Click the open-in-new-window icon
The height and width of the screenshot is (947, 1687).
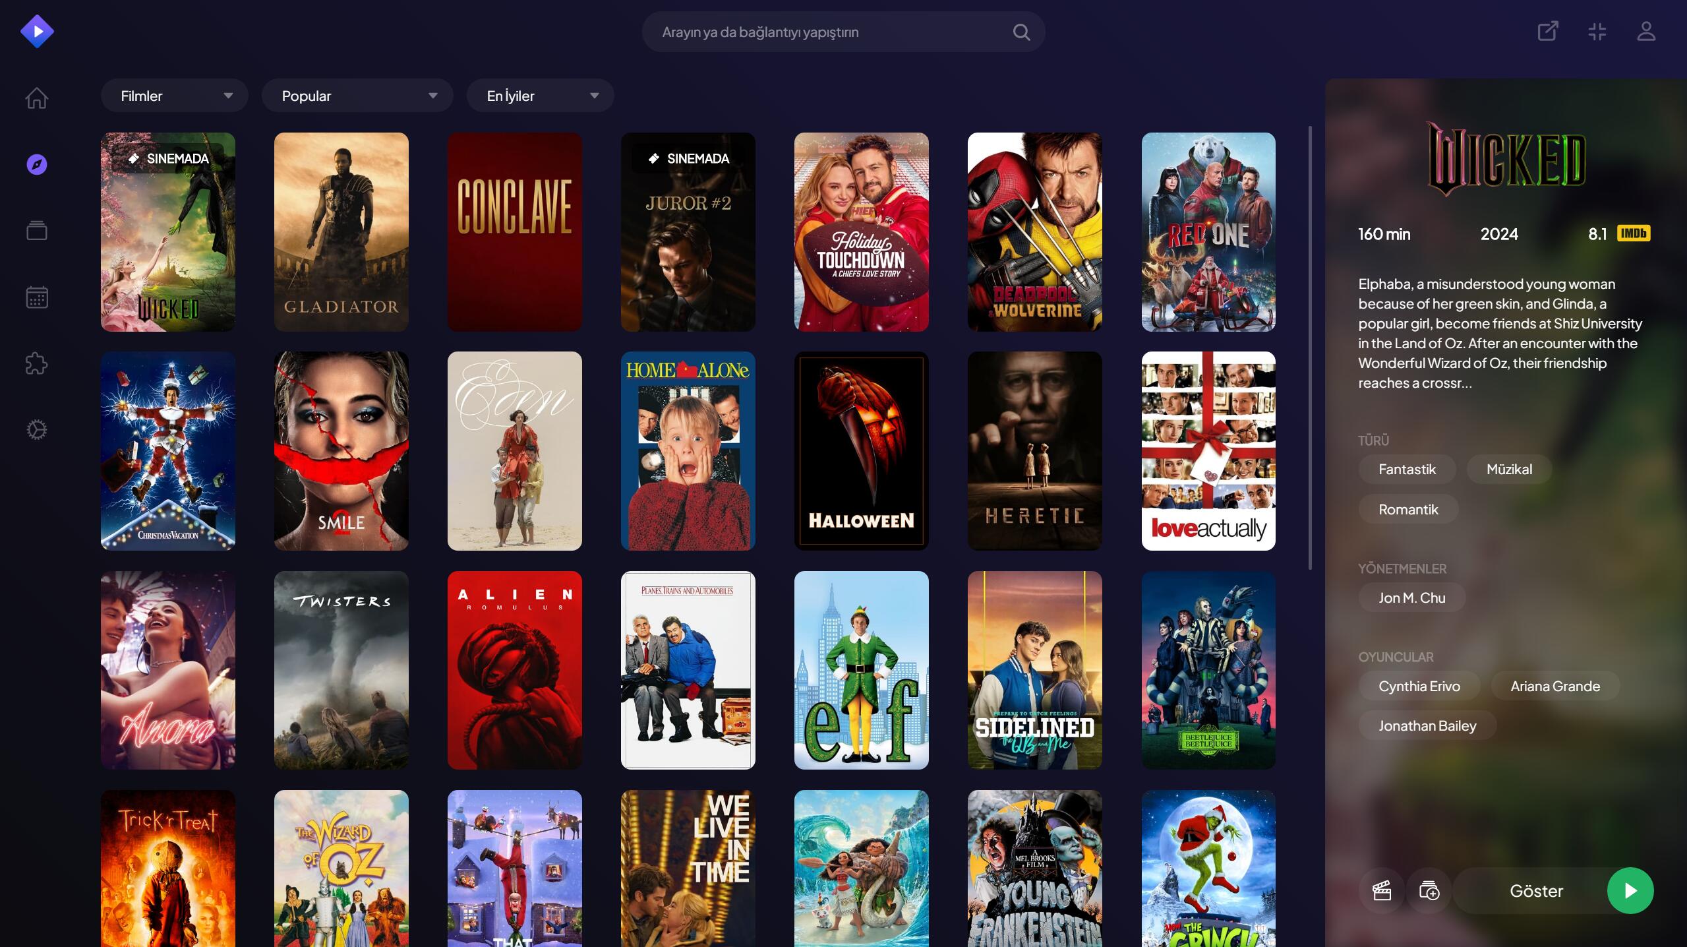pos(1547,32)
